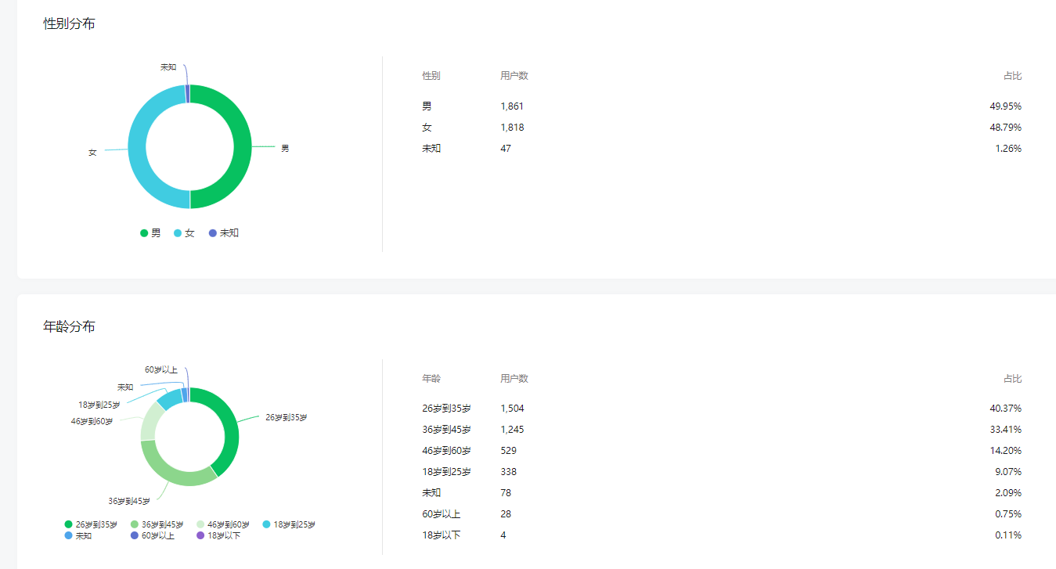Click the user count 47
This screenshot has height=569, width=1056.
(506, 149)
